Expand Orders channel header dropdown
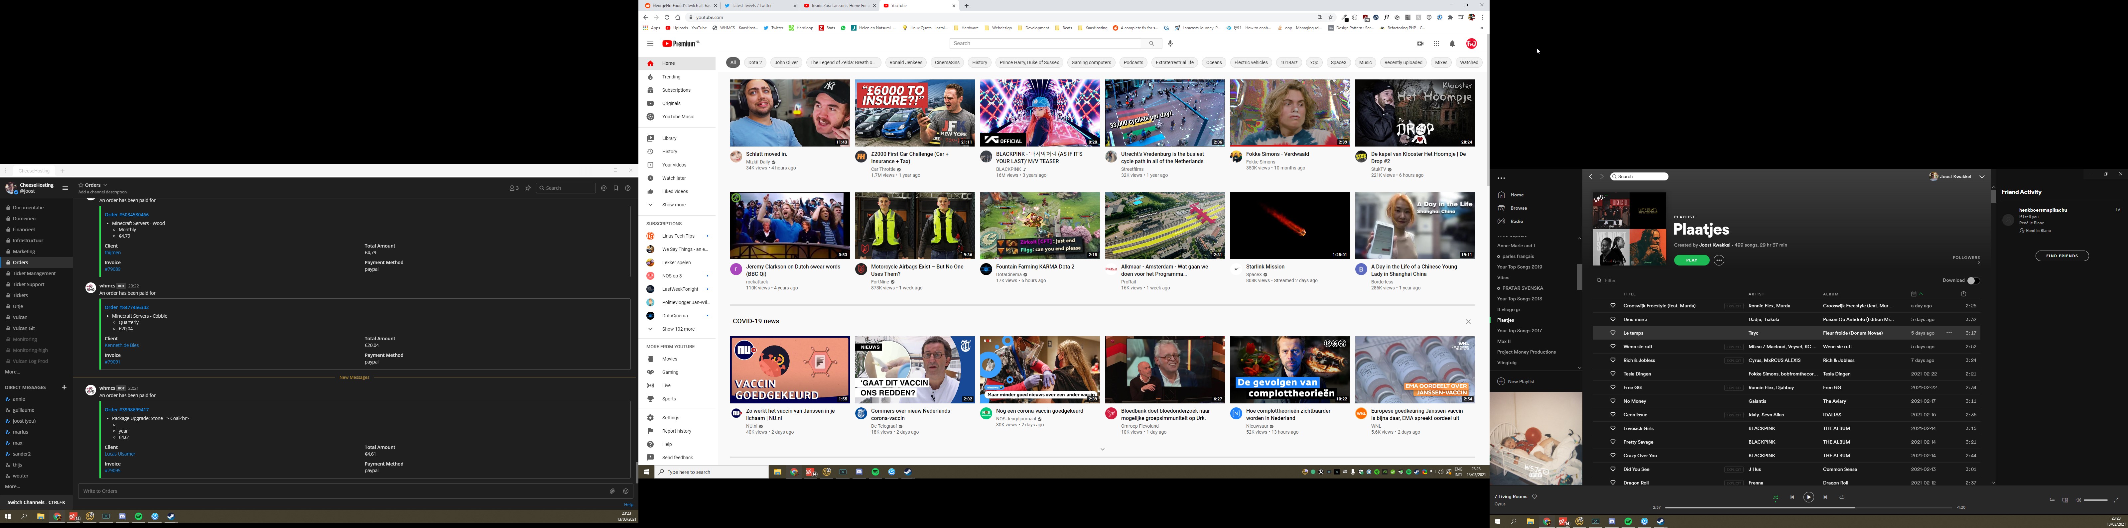 (105, 185)
